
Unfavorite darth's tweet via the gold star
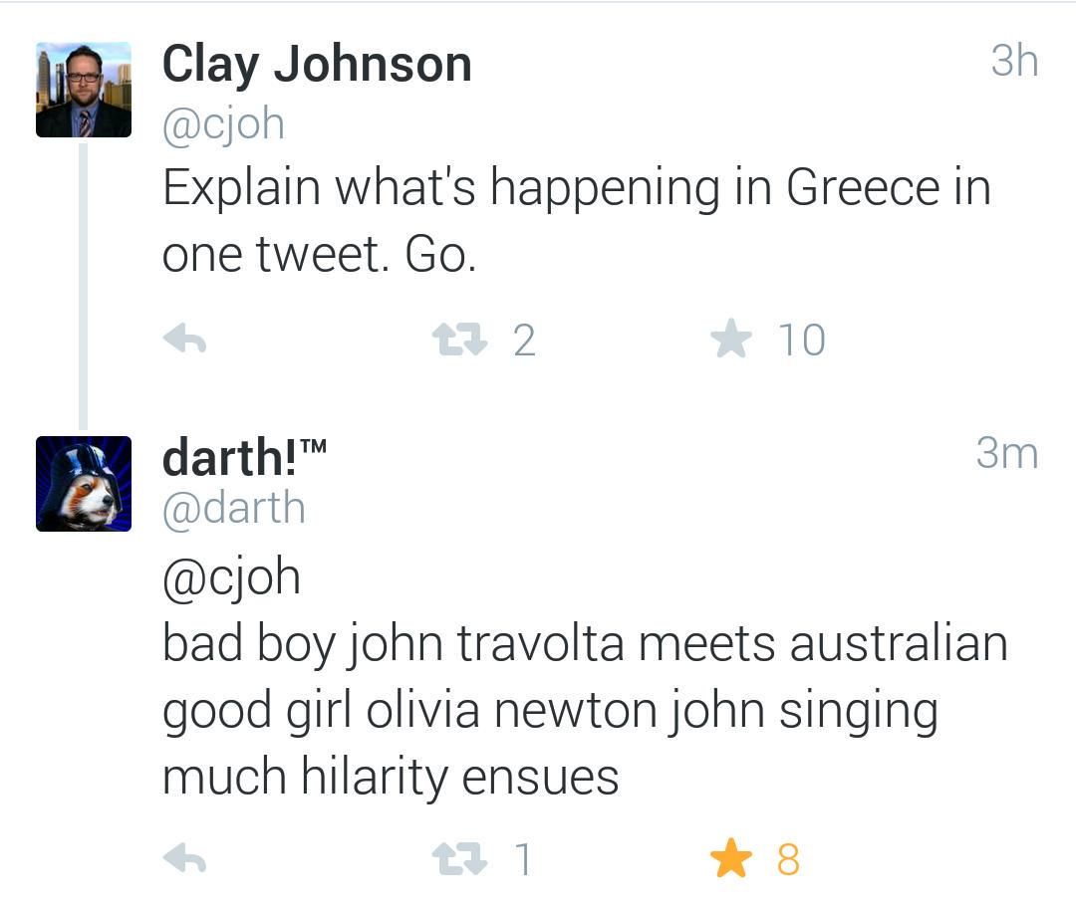[x=730, y=859]
